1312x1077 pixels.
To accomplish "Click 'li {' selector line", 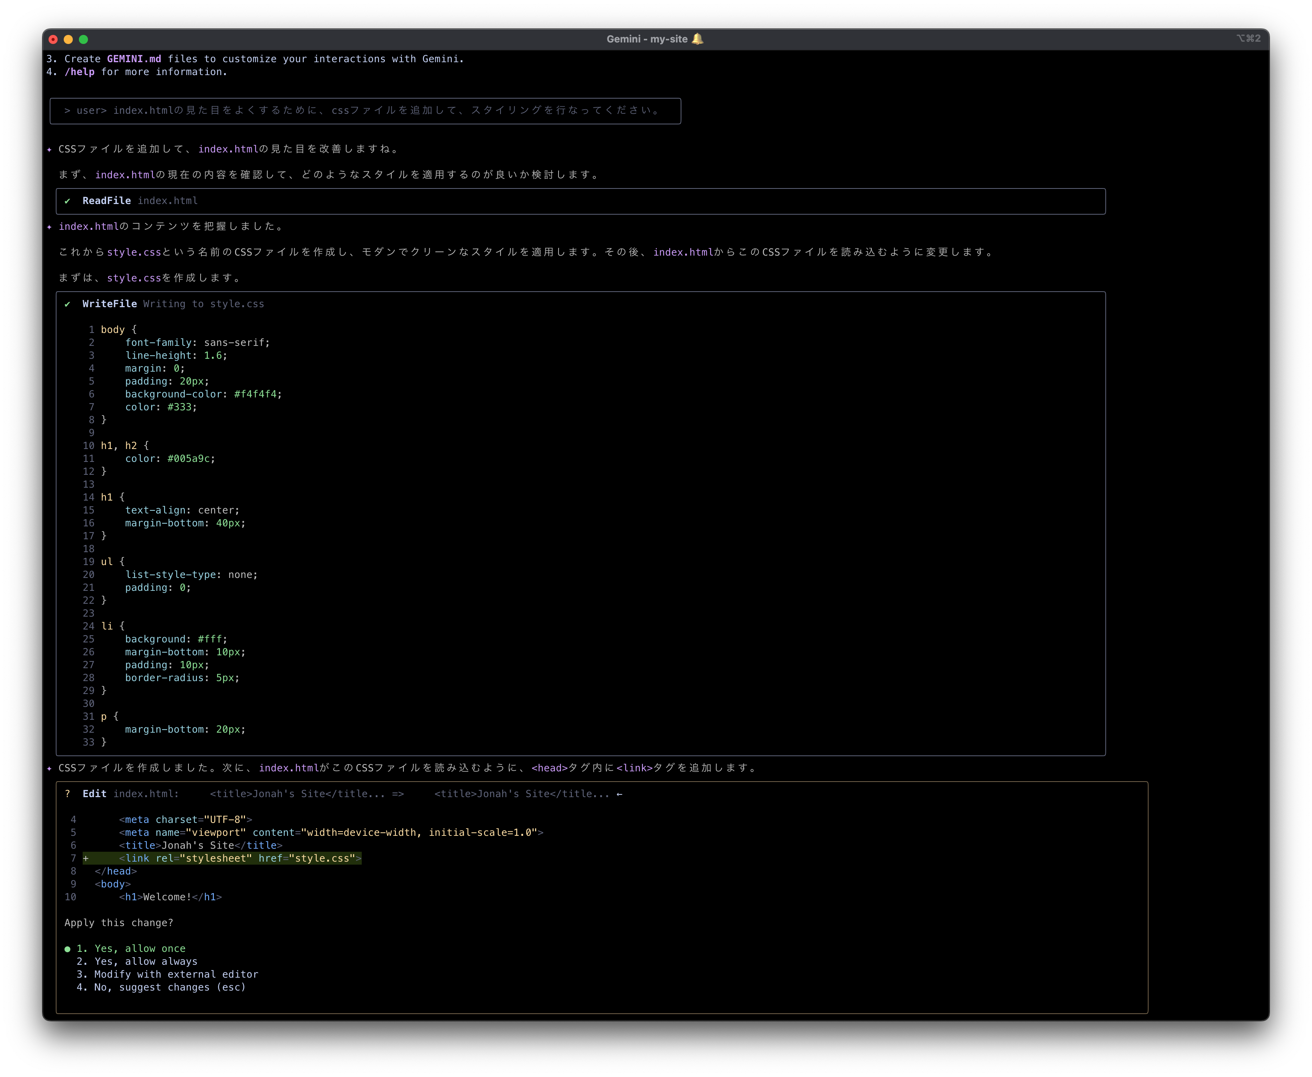I will coord(112,626).
